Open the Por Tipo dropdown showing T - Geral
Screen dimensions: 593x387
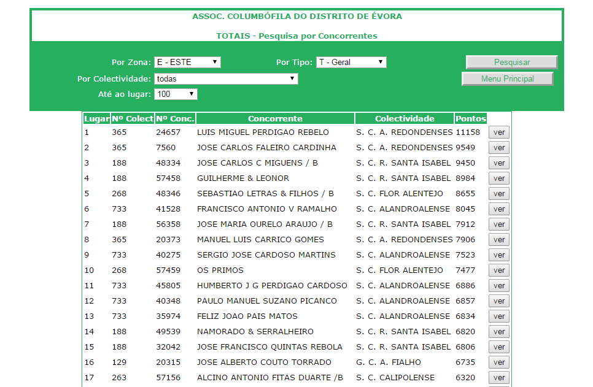coord(351,63)
